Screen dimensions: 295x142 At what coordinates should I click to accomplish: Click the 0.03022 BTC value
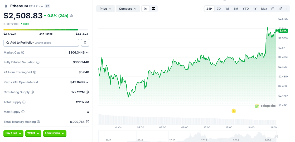(11, 24)
